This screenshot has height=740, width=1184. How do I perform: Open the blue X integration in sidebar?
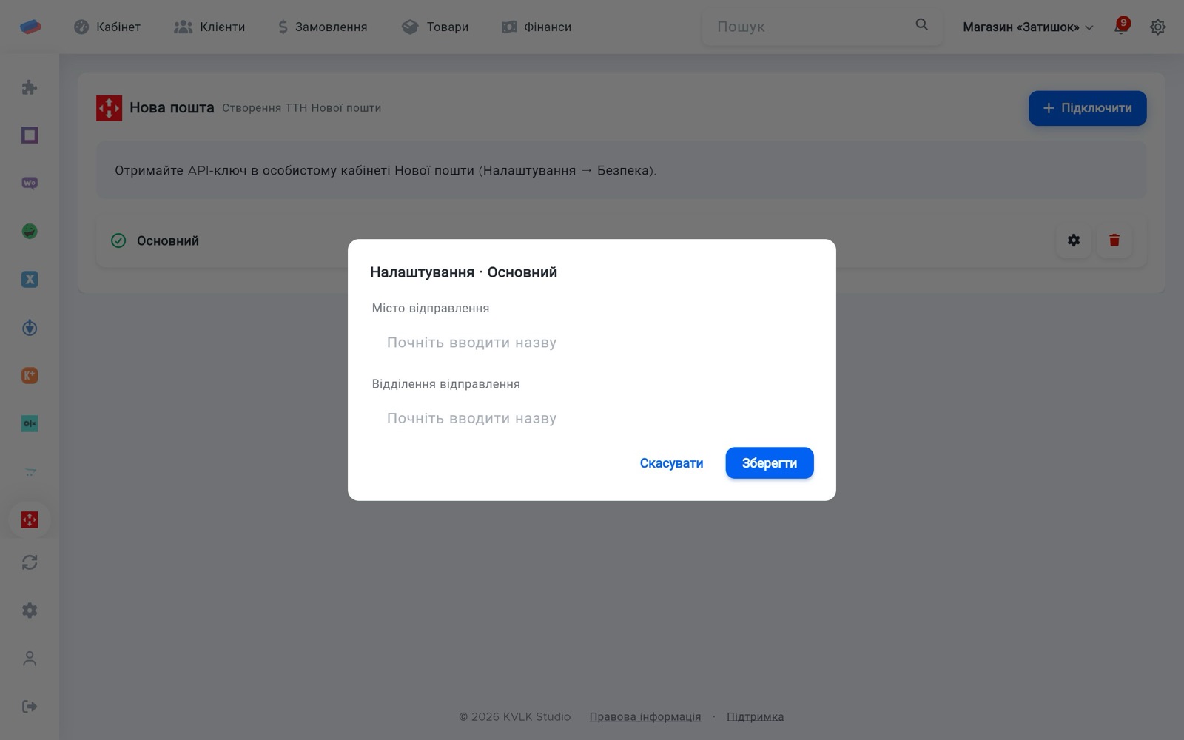pyautogui.click(x=30, y=280)
